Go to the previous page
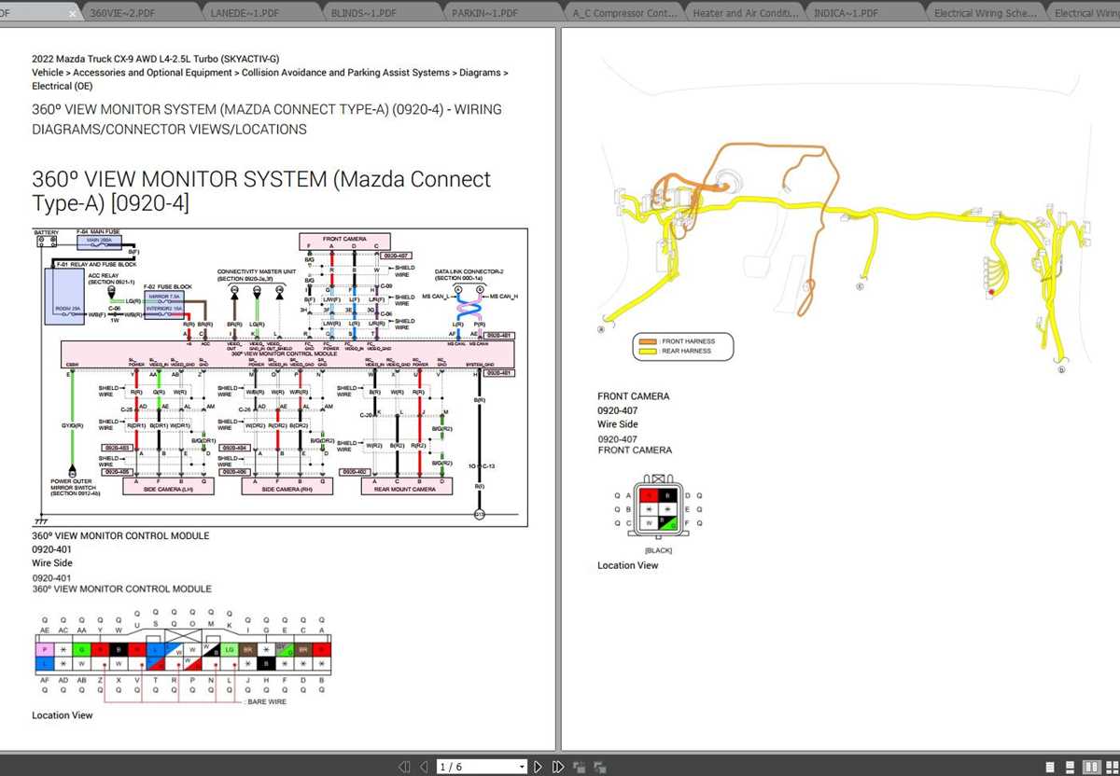This screenshot has height=776, width=1120. point(424,767)
